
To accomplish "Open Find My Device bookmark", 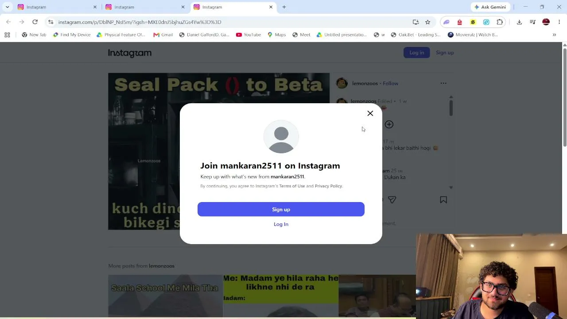I will (72, 35).
